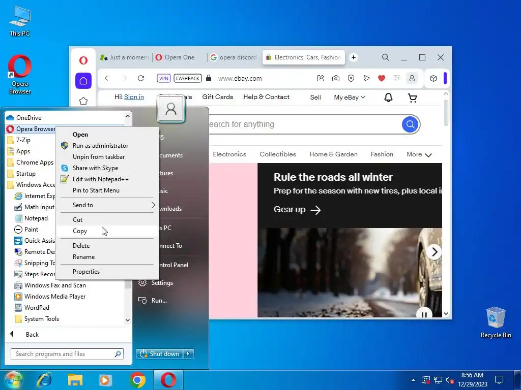Open the eBay shopping cart
The width and height of the screenshot is (521, 390).
pyautogui.click(x=412, y=97)
